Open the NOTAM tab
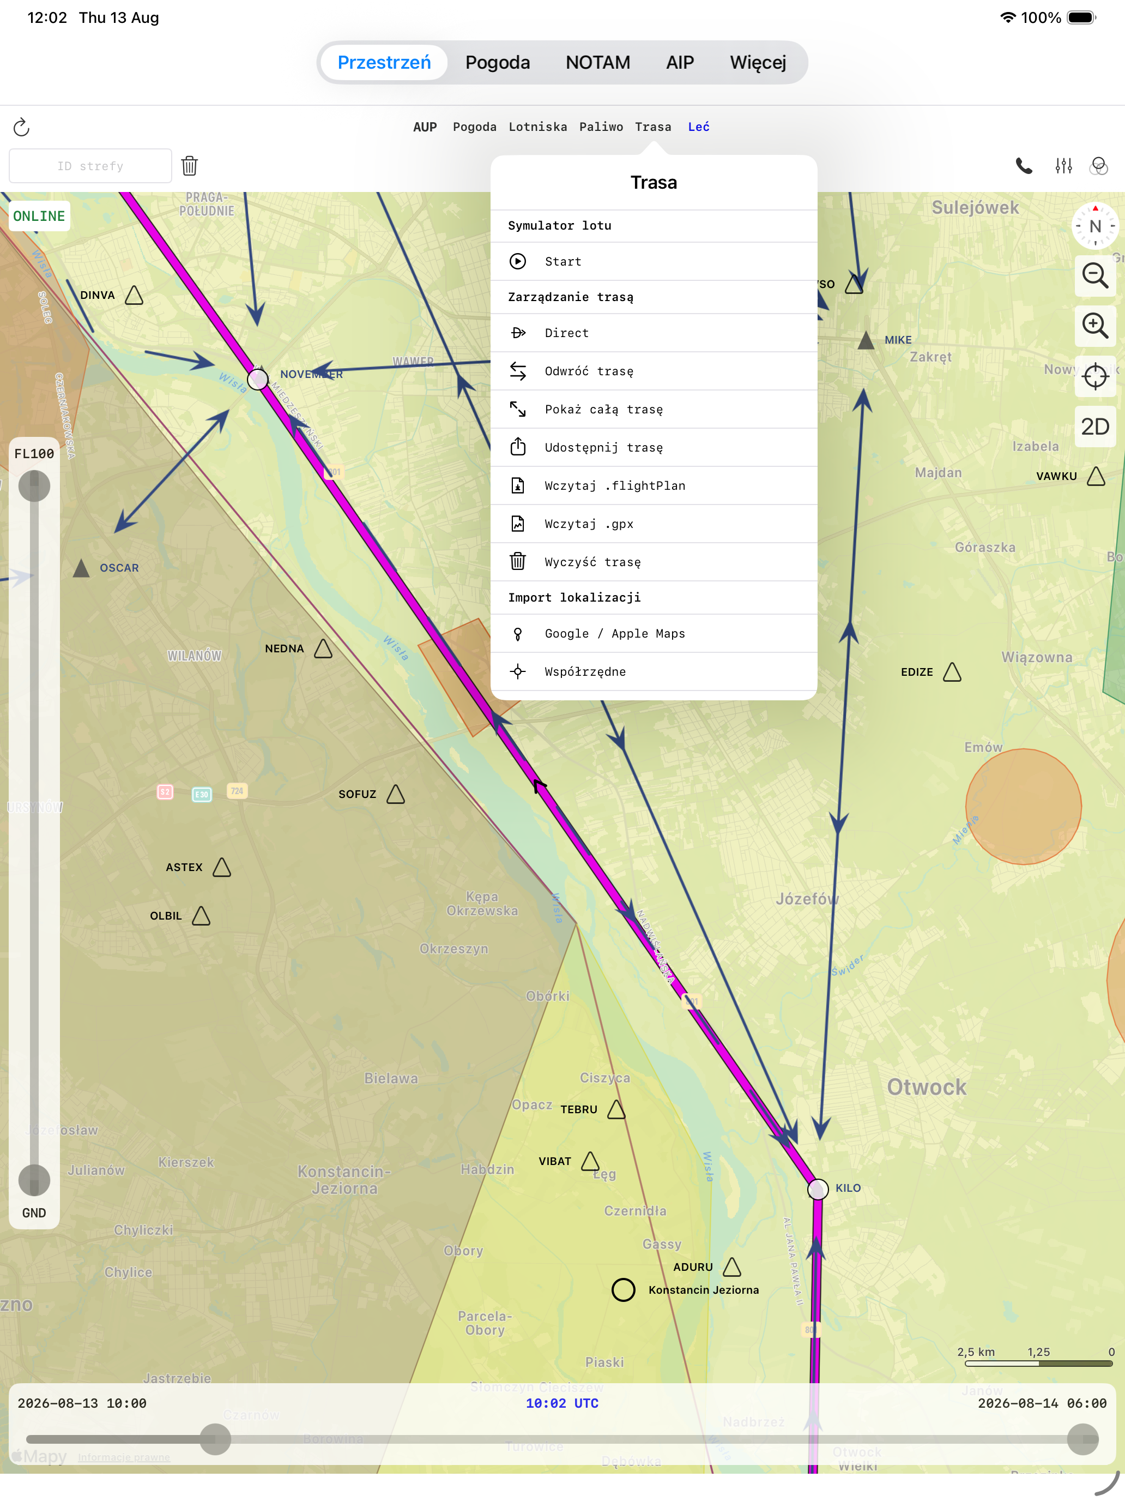Image resolution: width=1125 pixels, height=1501 pixels. click(597, 62)
